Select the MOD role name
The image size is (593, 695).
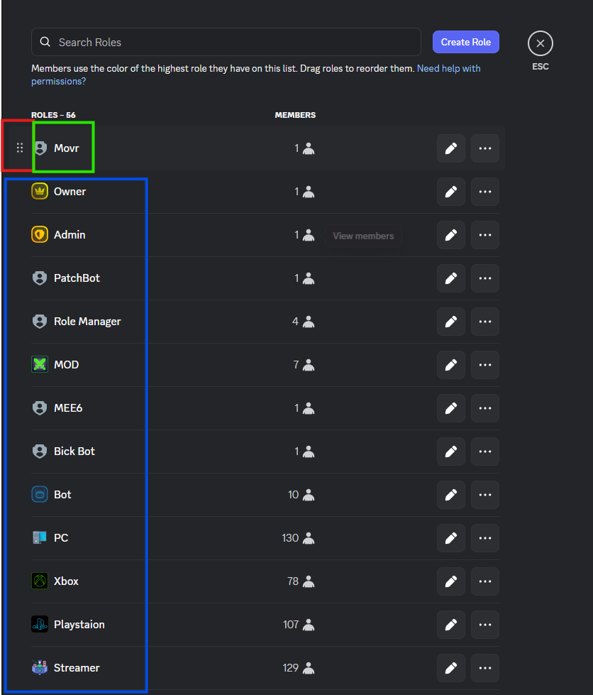67,365
